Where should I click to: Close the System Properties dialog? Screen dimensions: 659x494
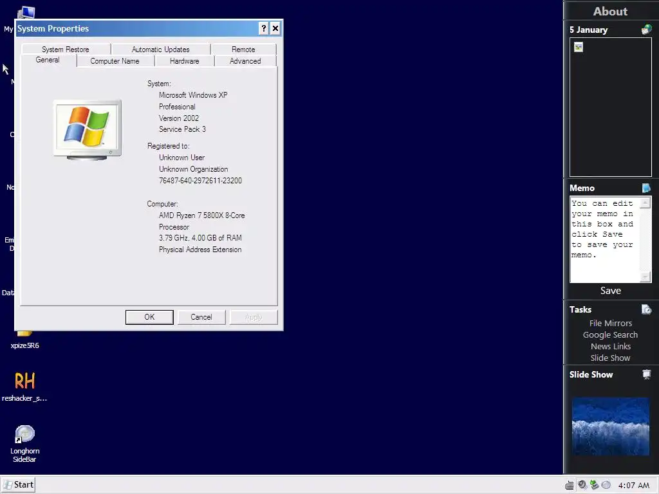pyautogui.click(x=275, y=28)
